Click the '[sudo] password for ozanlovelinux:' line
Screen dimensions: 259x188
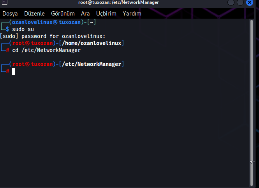pyautogui.click(x=53, y=36)
